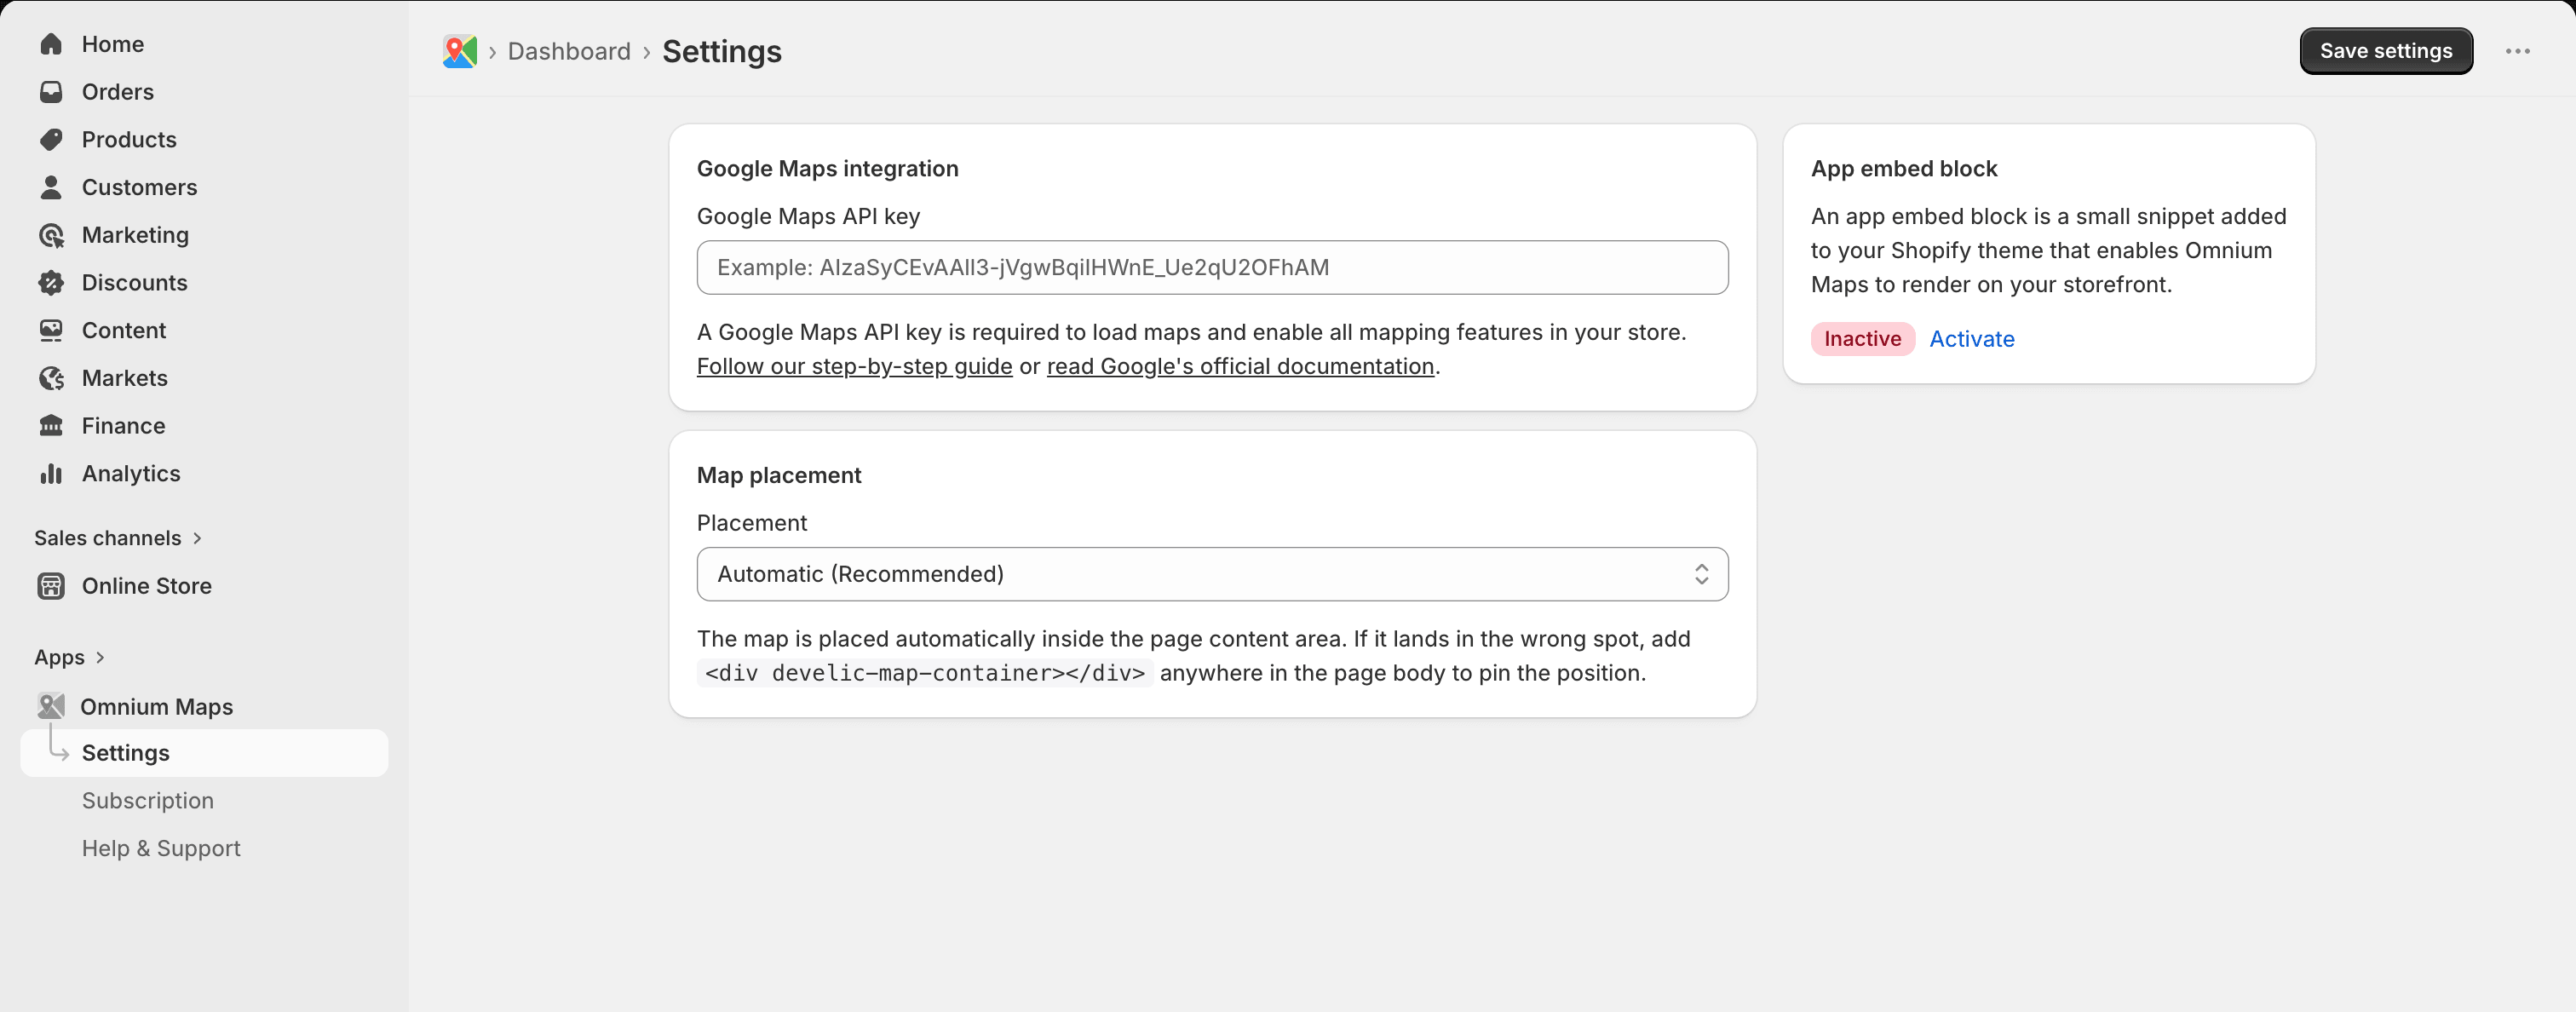Open the Omnium Maps app icon
The width and height of the screenshot is (2576, 1012).
point(53,706)
